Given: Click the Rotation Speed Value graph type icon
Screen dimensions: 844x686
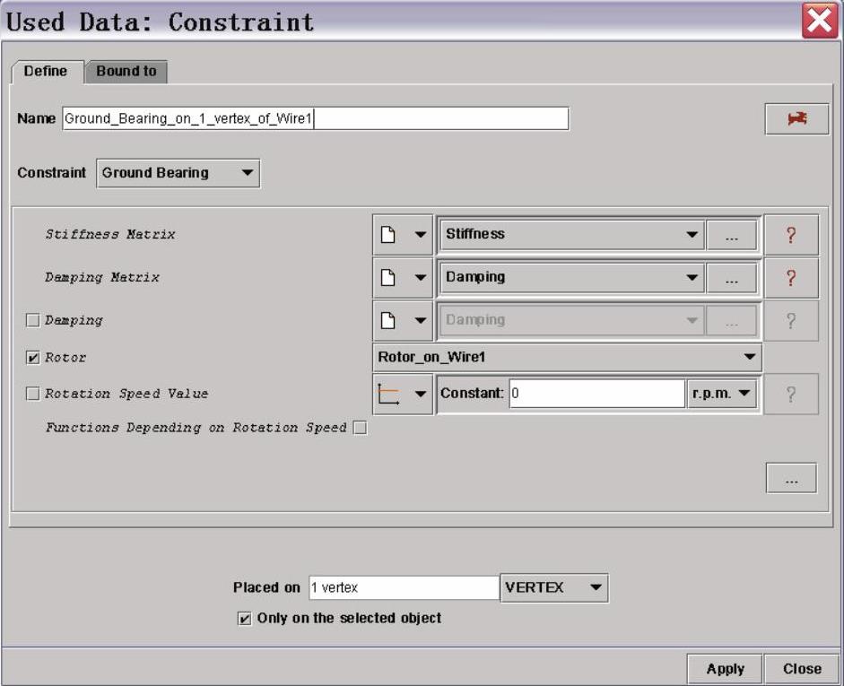Looking at the screenshot, I should [390, 395].
